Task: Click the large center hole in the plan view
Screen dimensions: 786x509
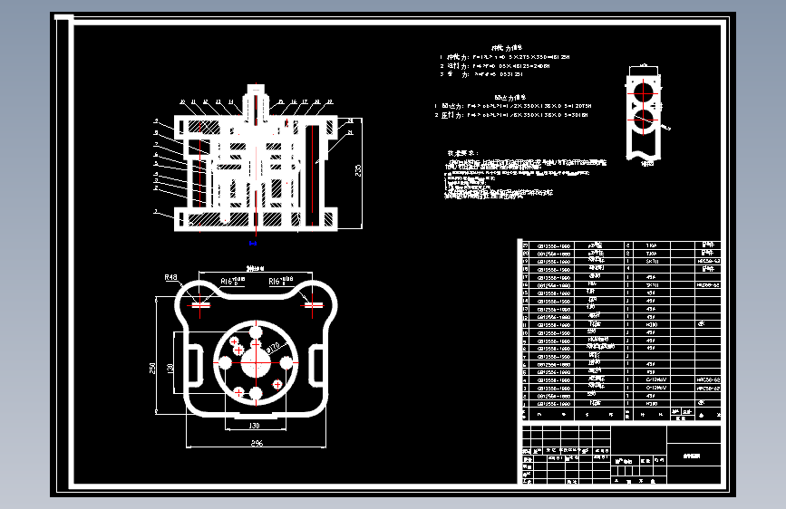Action: 256,363
